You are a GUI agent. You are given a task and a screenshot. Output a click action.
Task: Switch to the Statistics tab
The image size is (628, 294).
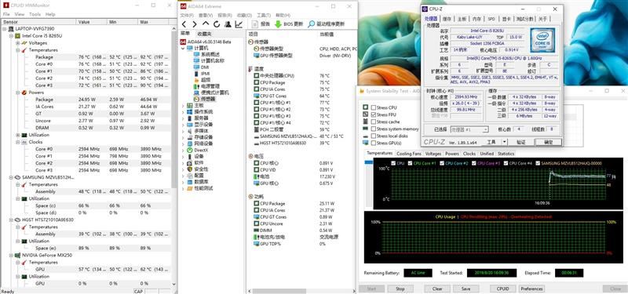pos(506,154)
